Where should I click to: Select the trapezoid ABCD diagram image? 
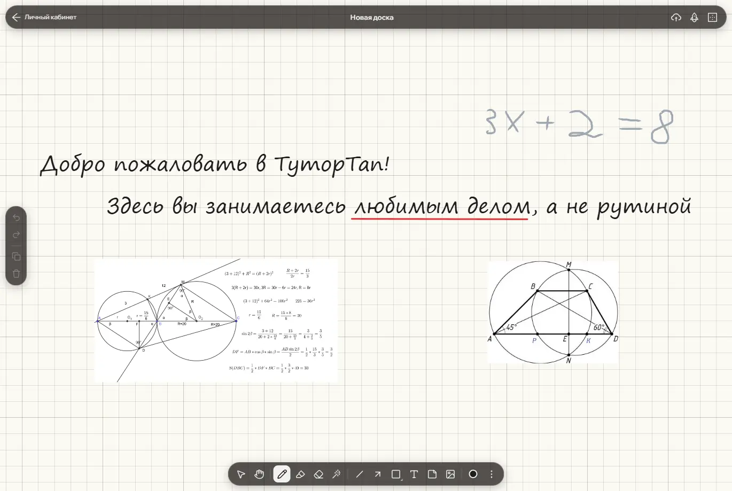(553, 313)
